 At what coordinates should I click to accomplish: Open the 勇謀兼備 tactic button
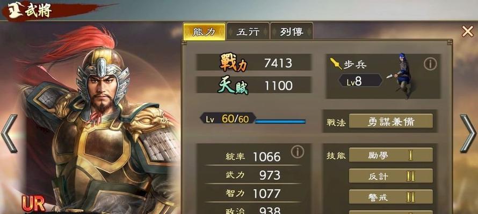(x=390, y=121)
